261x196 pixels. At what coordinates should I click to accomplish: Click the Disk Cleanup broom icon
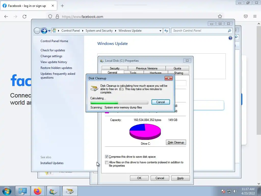(94, 88)
